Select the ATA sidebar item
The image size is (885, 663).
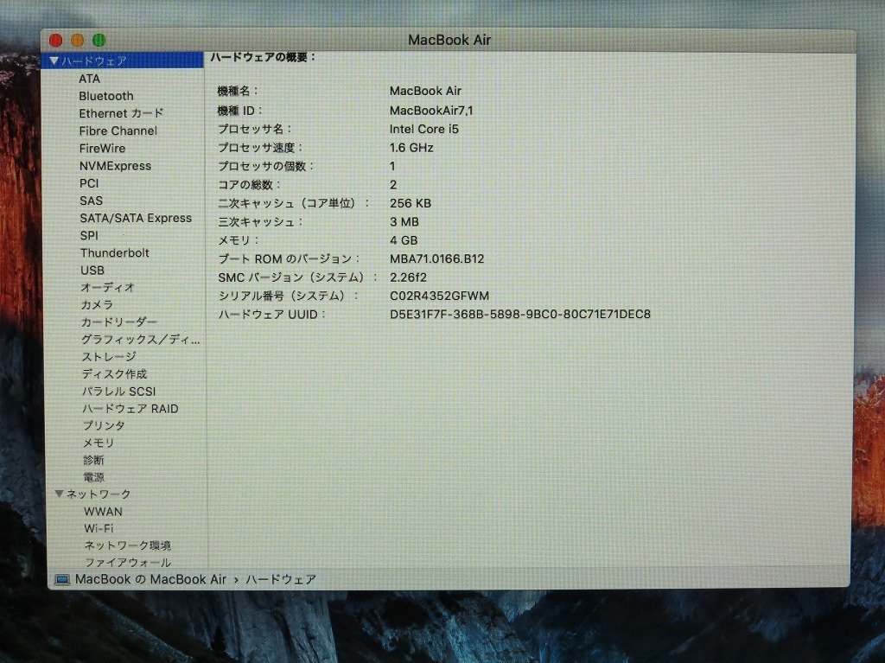coord(89,79)
